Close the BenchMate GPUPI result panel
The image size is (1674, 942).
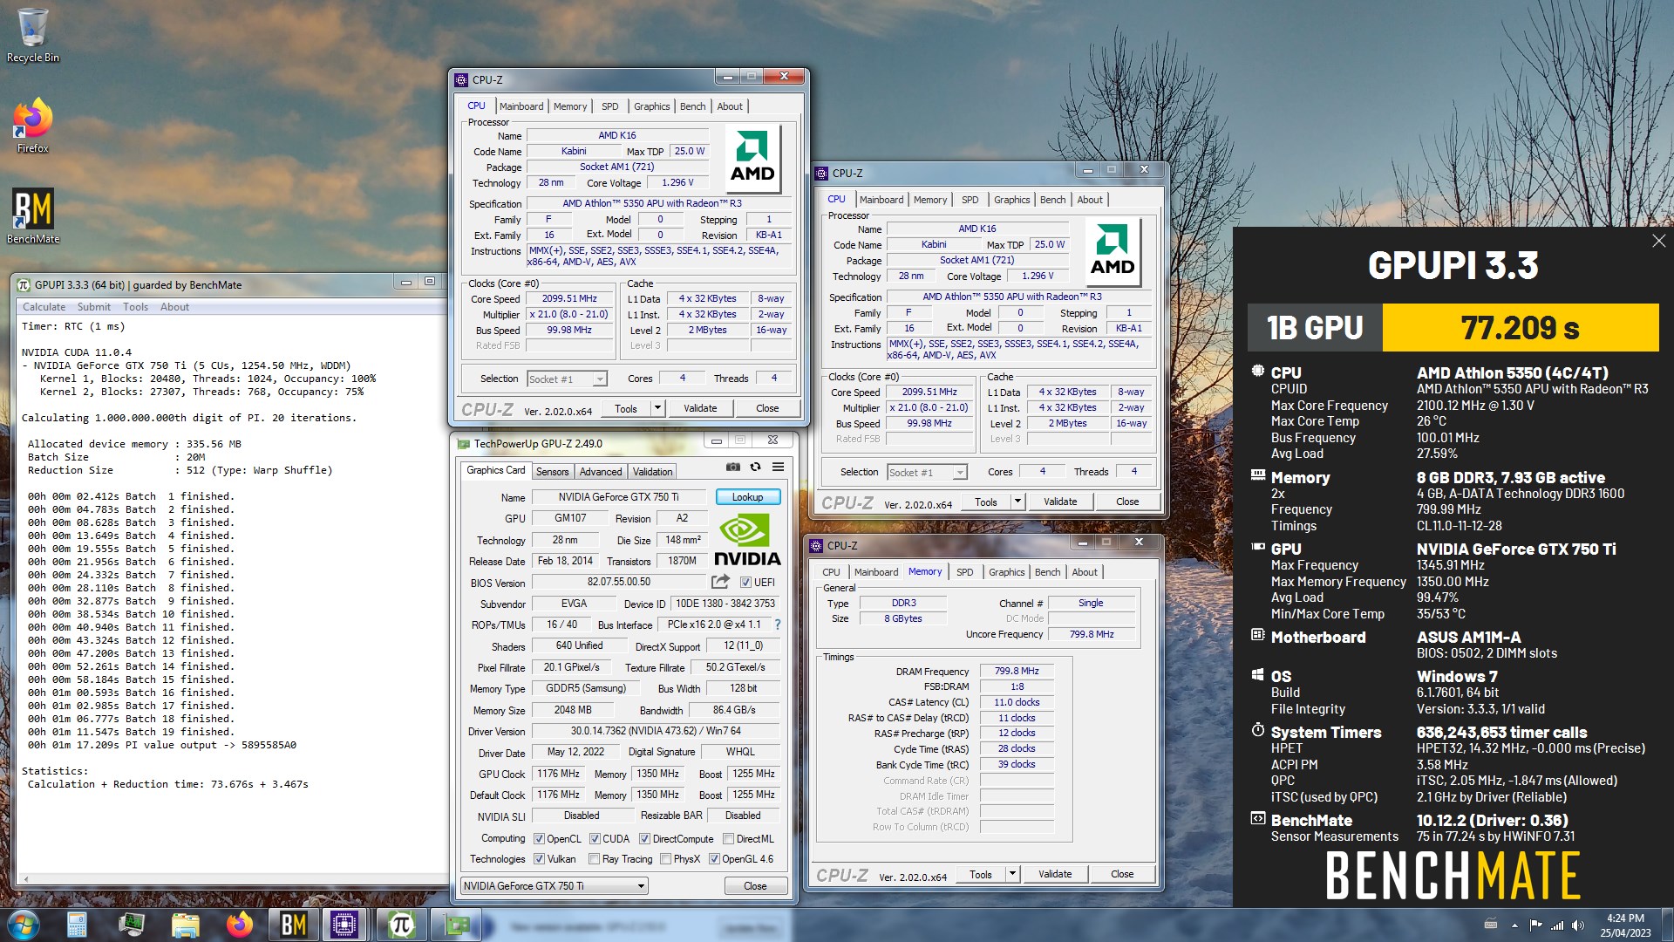click(1658, 241)
